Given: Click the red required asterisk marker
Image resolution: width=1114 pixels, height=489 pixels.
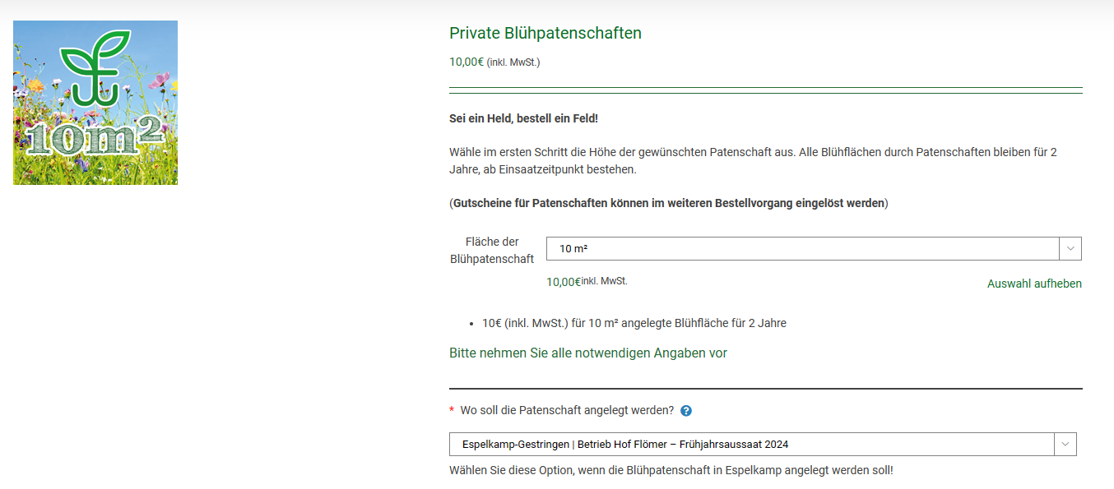Looking at the screenshot, I should (452, 411).
